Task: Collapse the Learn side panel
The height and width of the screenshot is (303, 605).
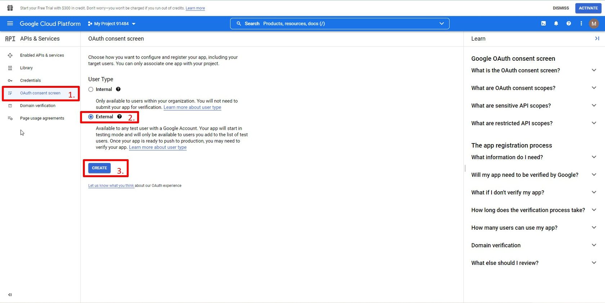Action: pos(597,38)
